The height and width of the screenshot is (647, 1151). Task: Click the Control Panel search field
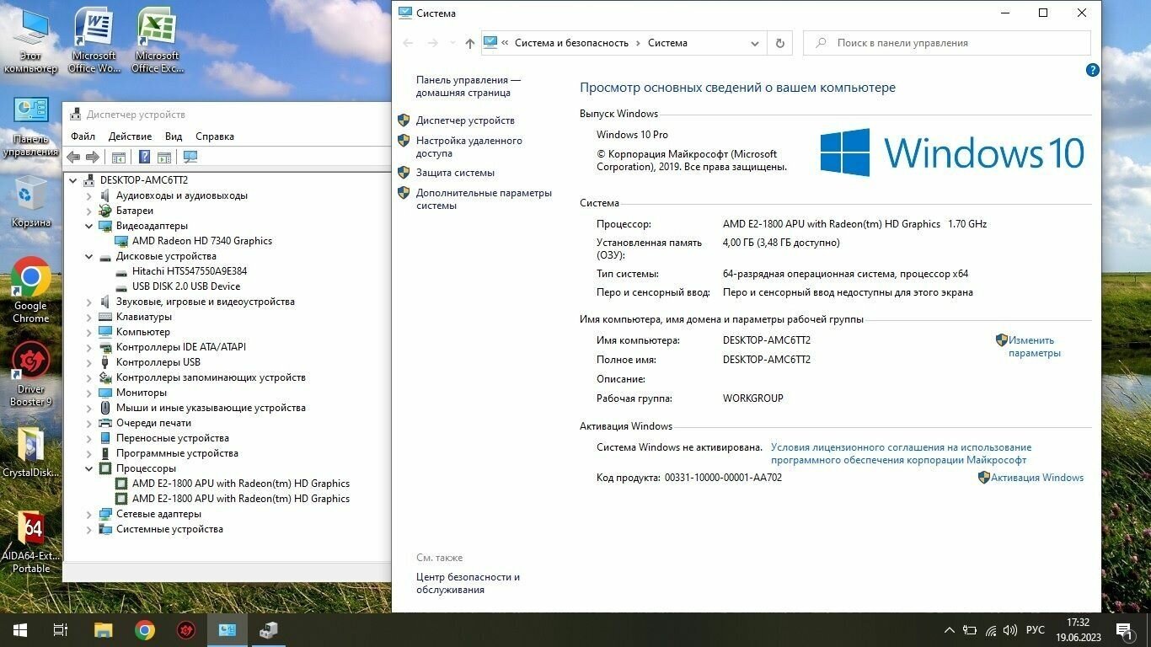coord(947,43)
